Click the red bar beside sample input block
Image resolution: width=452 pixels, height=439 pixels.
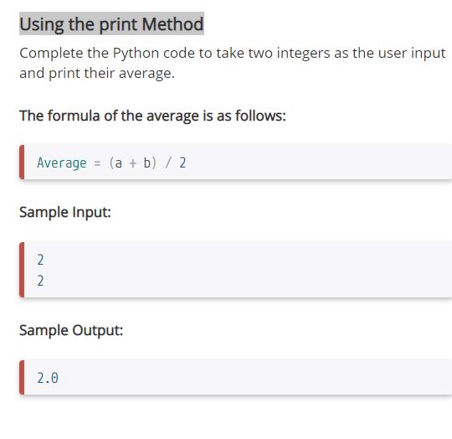[22, 270]
